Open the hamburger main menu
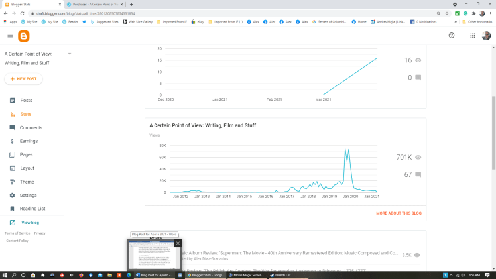 coord(10,36)
